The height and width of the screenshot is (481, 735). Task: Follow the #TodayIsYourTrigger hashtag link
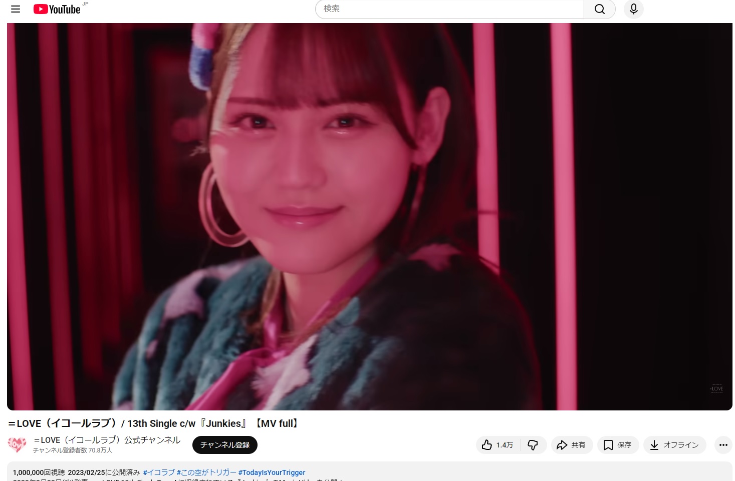pyautogui.click(x=272, y=472)
